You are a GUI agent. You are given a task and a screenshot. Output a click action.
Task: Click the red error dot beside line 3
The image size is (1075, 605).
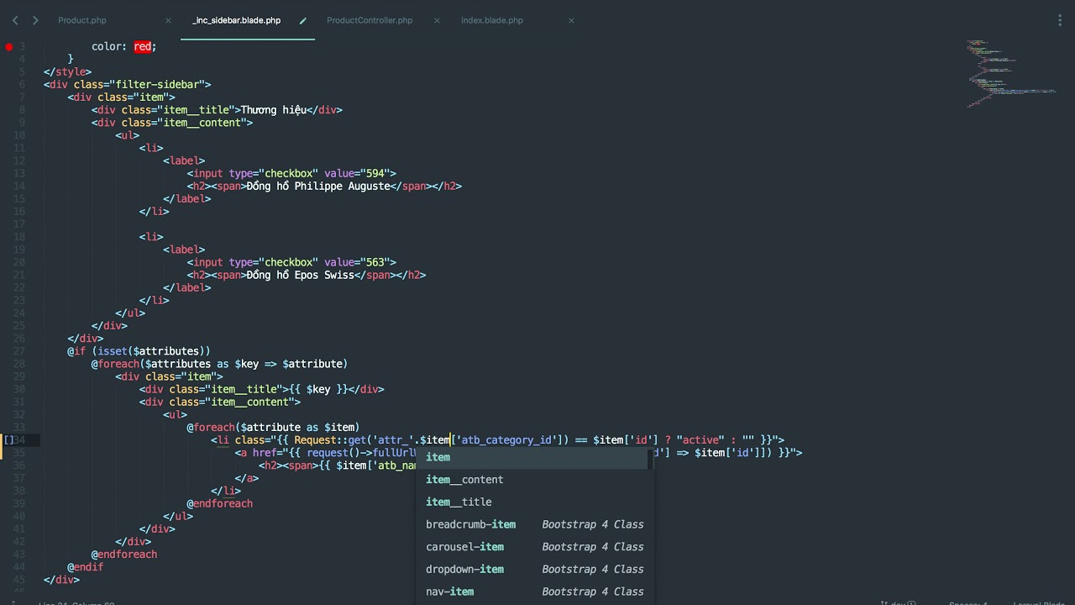9,47
